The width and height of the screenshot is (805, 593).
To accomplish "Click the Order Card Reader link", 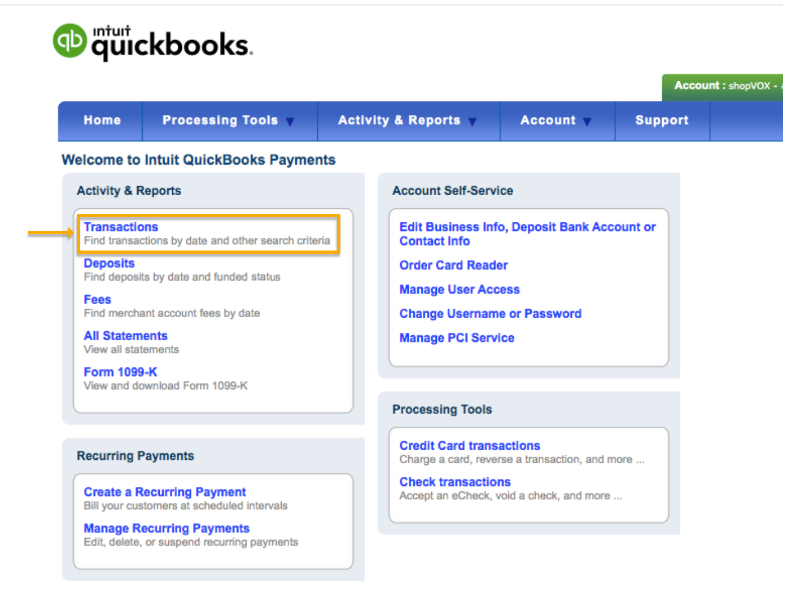I will 453,265.
